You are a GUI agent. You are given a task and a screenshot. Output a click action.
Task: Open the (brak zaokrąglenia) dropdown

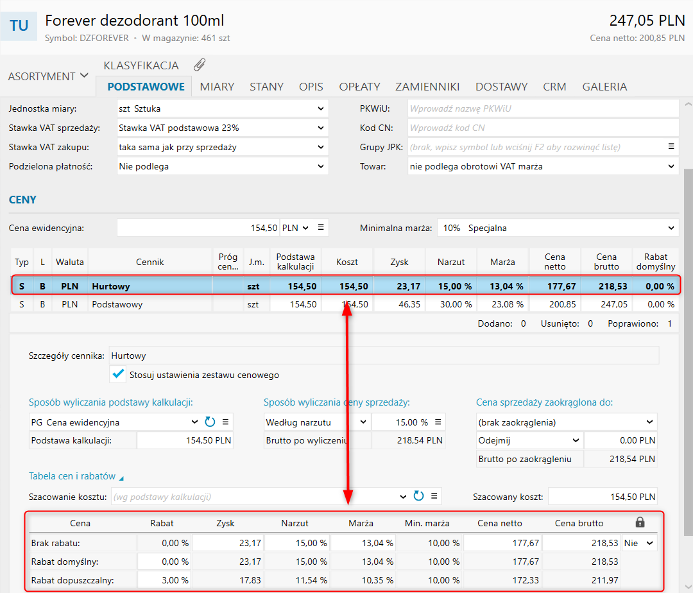click(649, 422)
